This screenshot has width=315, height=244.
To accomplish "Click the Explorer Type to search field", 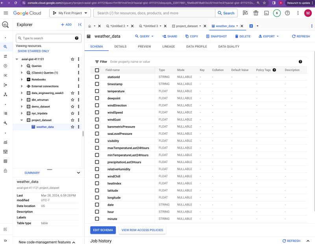I will click(48, 38).
